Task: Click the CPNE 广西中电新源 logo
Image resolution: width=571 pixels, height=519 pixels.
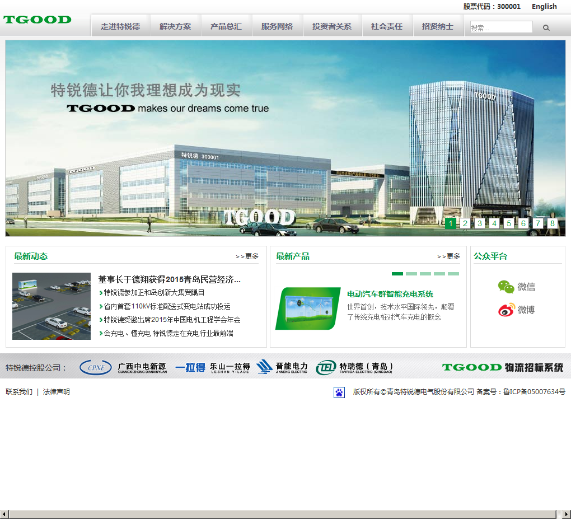Action: 123,367
